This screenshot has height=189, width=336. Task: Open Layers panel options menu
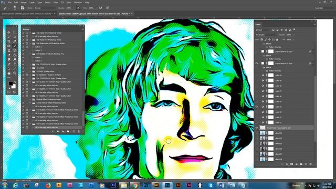click(314, 25)
